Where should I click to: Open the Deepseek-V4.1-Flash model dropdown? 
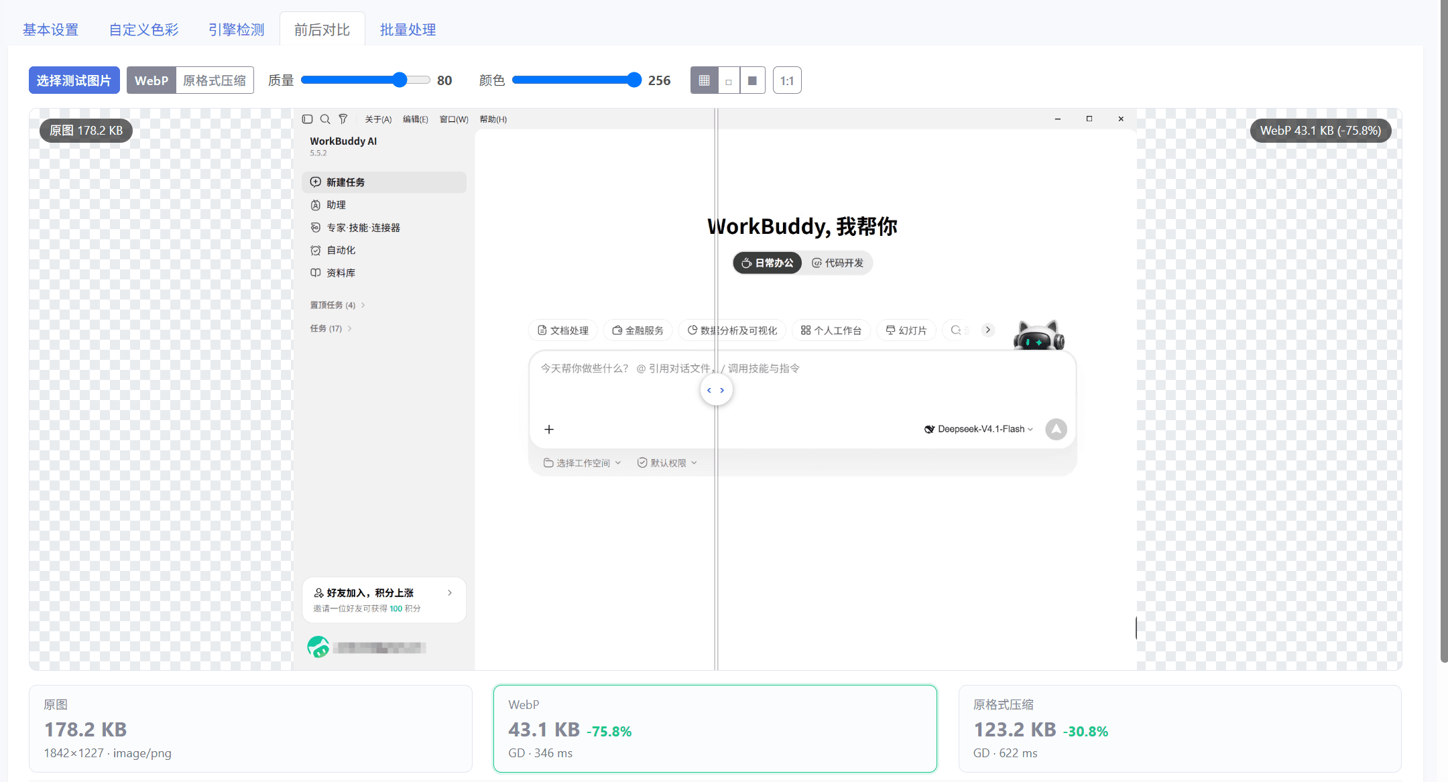click(979, 430)
